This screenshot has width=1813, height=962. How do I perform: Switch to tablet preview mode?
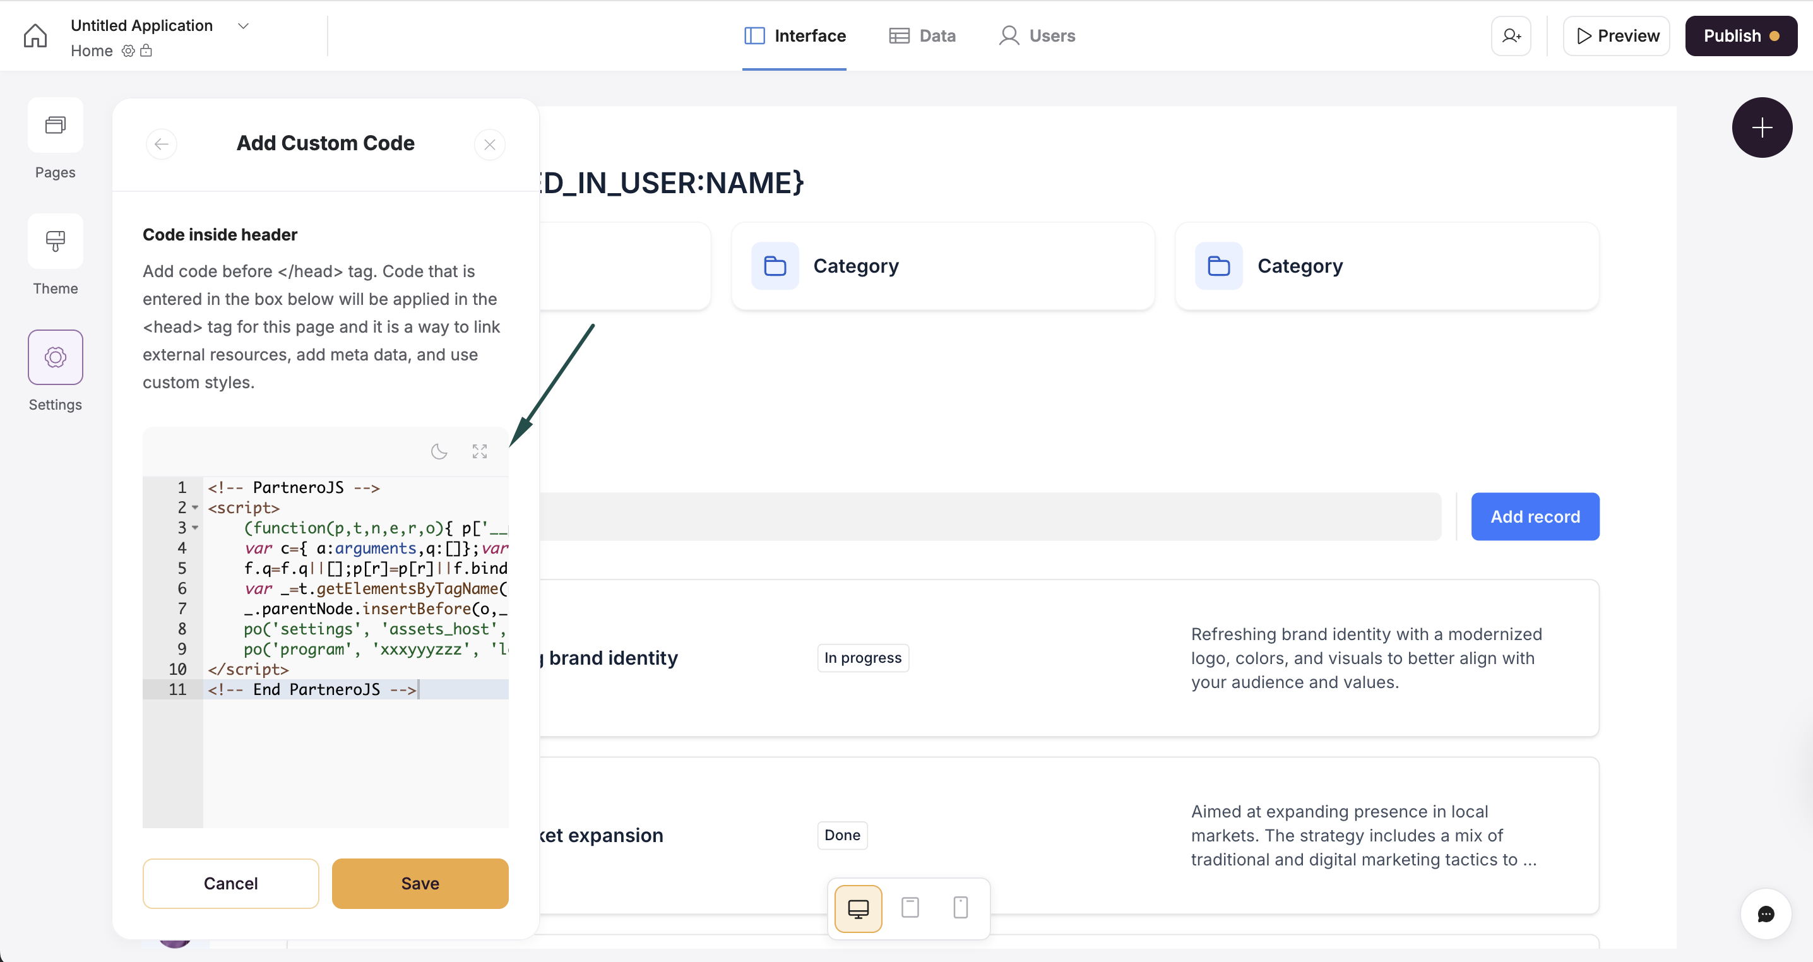[910, 908]
